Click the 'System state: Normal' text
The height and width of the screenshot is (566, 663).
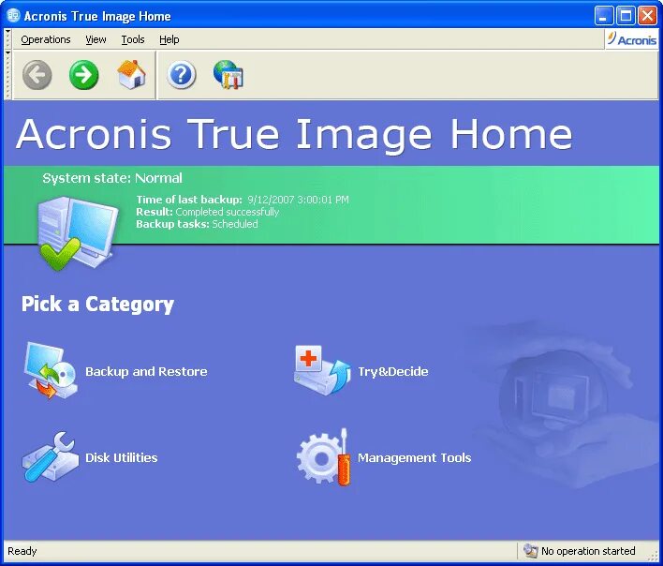coord(112,178)
